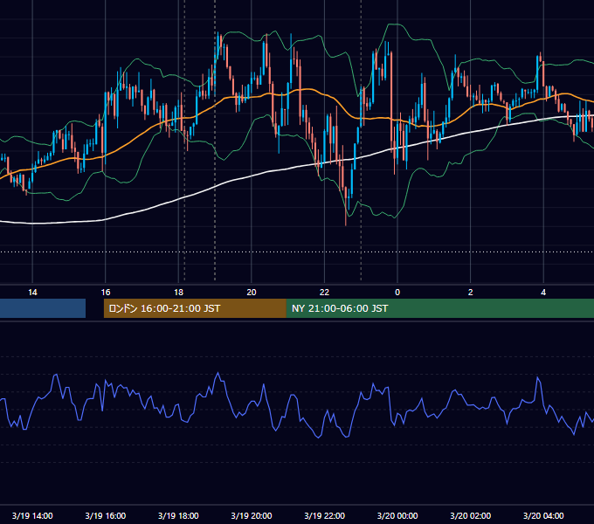The width and height of the screenshot is (594, 524).
Task: Click the 16 hour label on chart axis
Action: tap(106, 293)
